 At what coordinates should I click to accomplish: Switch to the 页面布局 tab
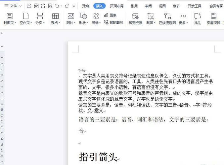[117, 6]
